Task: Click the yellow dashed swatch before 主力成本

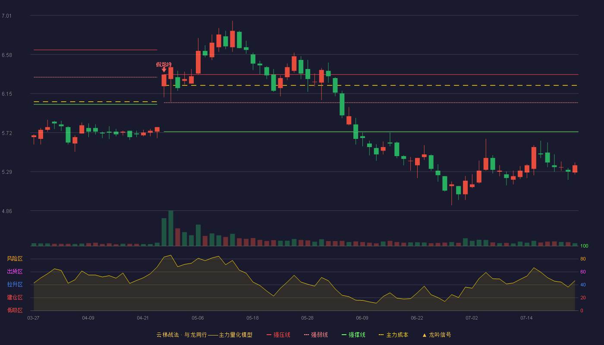Action: pyautogui.click(x=381, y=335)
